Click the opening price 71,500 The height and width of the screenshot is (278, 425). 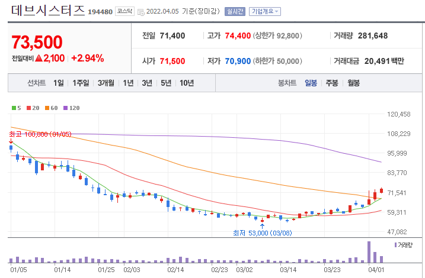pyautogui.click(x=172, y=61)
